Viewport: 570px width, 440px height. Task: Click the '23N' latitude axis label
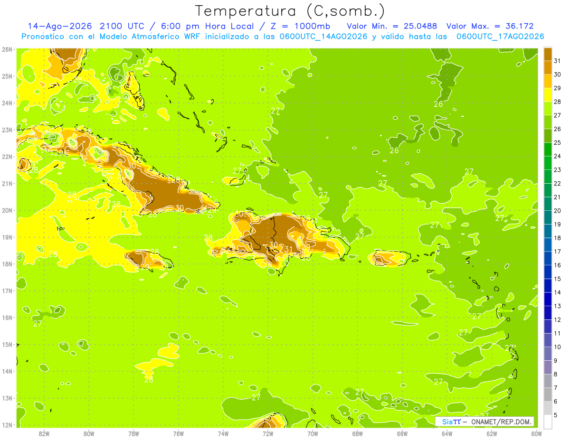7,130
